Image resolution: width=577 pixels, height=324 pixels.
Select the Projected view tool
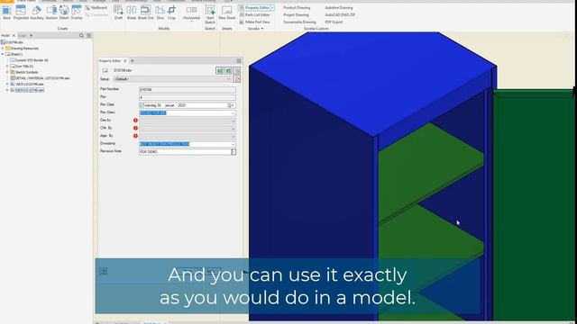pyautogui.click(x=21, y=12)
